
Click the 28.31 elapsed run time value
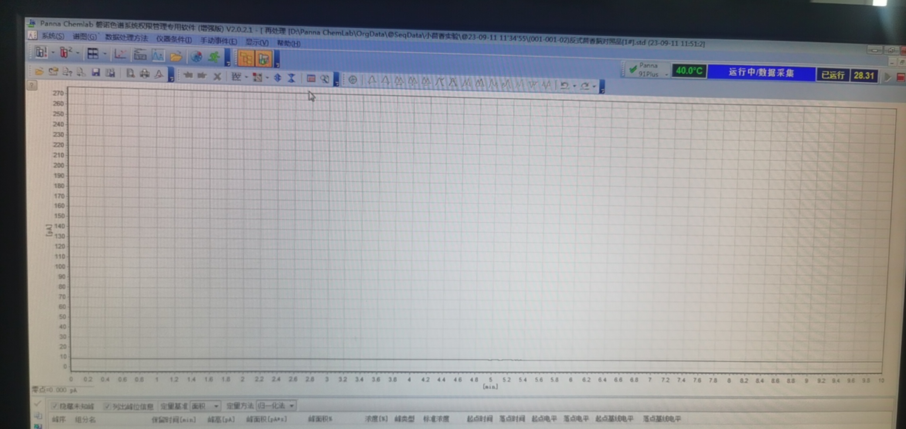(x=864, y=75)
